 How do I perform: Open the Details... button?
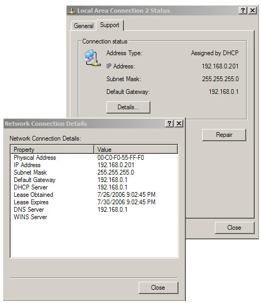[x=128, y=107]
